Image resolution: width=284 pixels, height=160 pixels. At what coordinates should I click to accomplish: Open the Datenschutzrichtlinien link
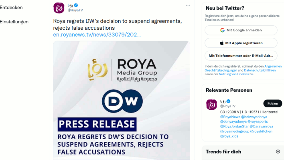pos(260,70)
